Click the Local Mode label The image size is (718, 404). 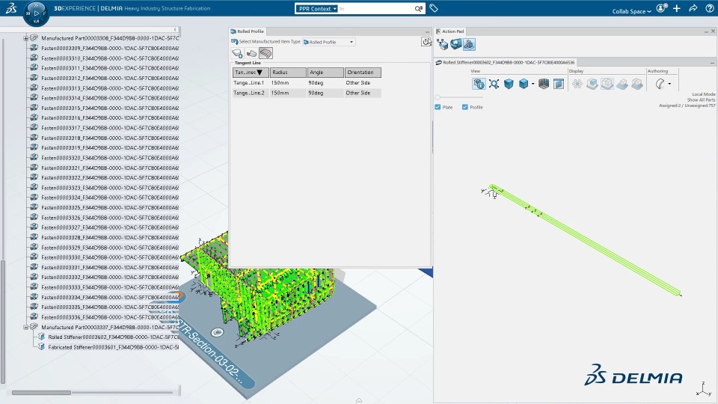pos(703,94)
